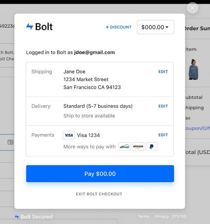The width and height of the screenshot is (210, 224).
Task: Click the '1234 Market Street' address line
Action: [x=86, y=79]
